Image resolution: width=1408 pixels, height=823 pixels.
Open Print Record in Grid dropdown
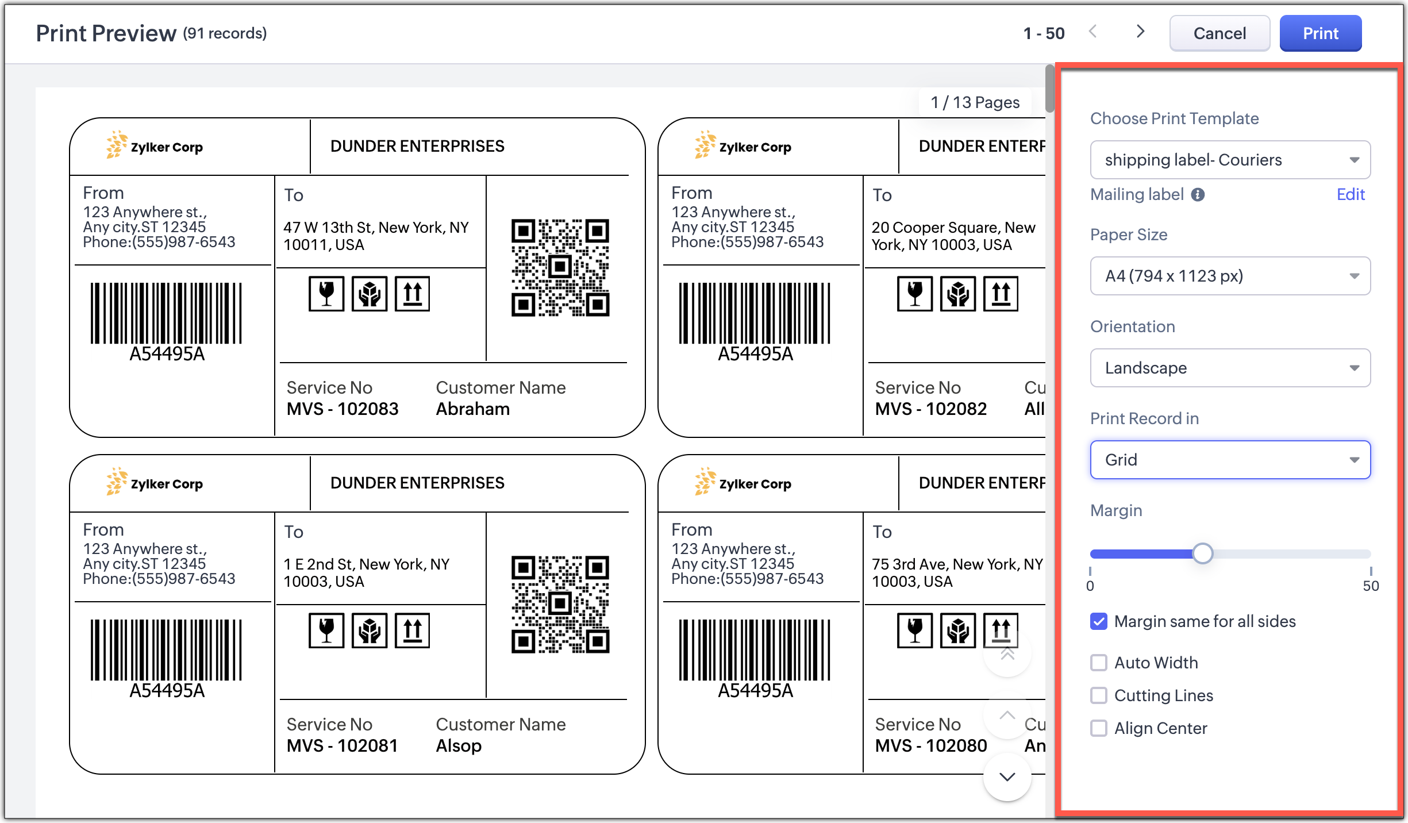(1230, 460)
